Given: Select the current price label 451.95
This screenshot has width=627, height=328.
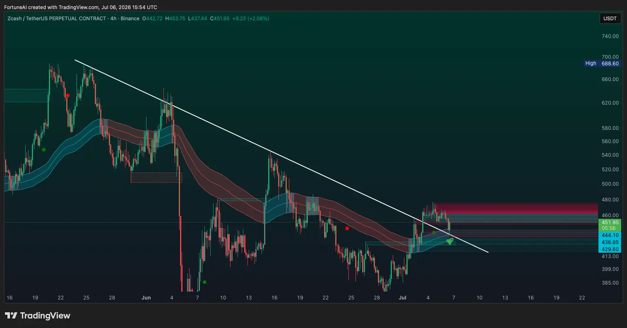Looking at the screenshot, I should (610, 223).
